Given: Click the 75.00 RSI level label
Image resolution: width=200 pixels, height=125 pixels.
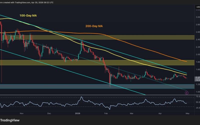Looking at the screenshot, I should click(198, 96).
